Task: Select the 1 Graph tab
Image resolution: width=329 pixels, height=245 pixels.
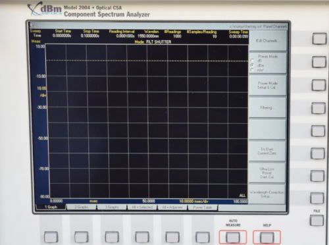Action: pyautogui.click(x=51, y=207)
